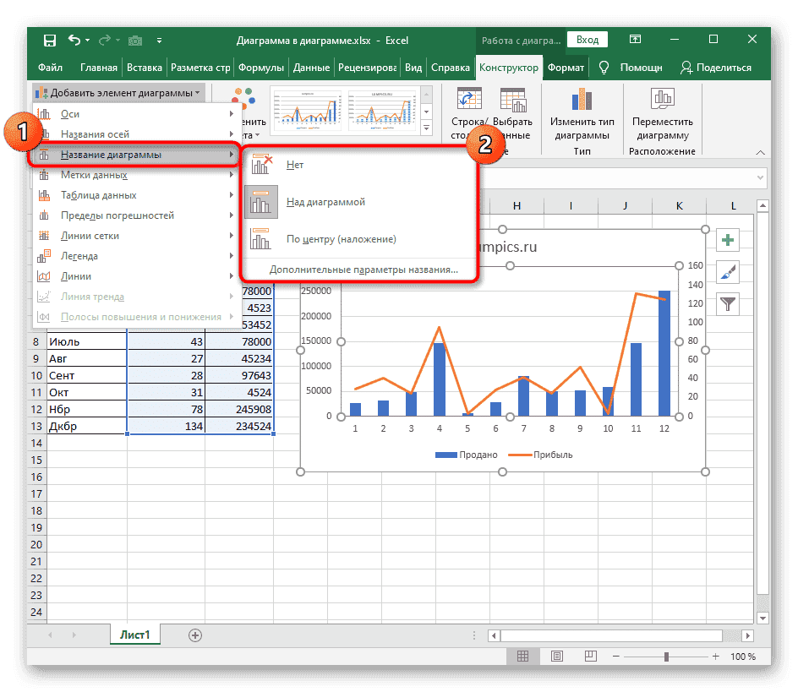Screen dimensions: 798x692
Task: Open Chart Styles paintbrush button
Action: (x=727, y=272)
